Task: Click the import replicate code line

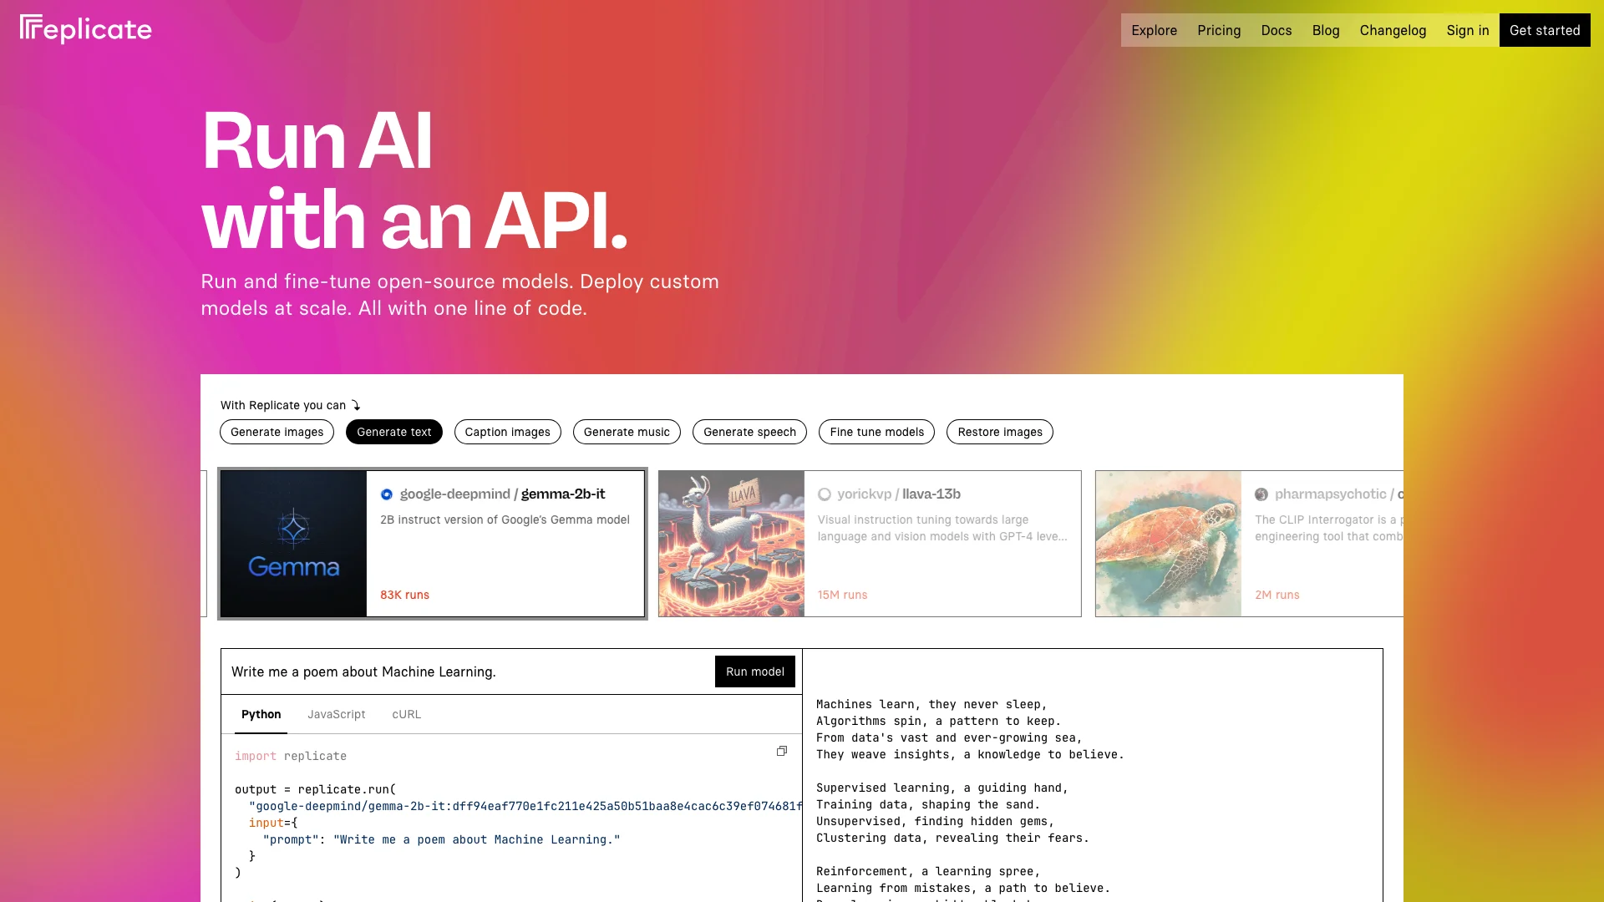Action: 291,756
